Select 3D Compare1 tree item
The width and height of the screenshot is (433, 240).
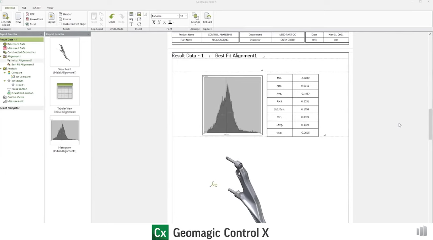click(23, 77)
